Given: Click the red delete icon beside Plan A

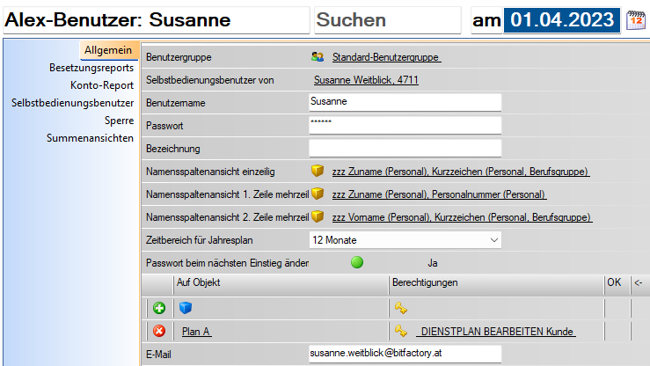Looking at the screenshot, I should (159, 332).
